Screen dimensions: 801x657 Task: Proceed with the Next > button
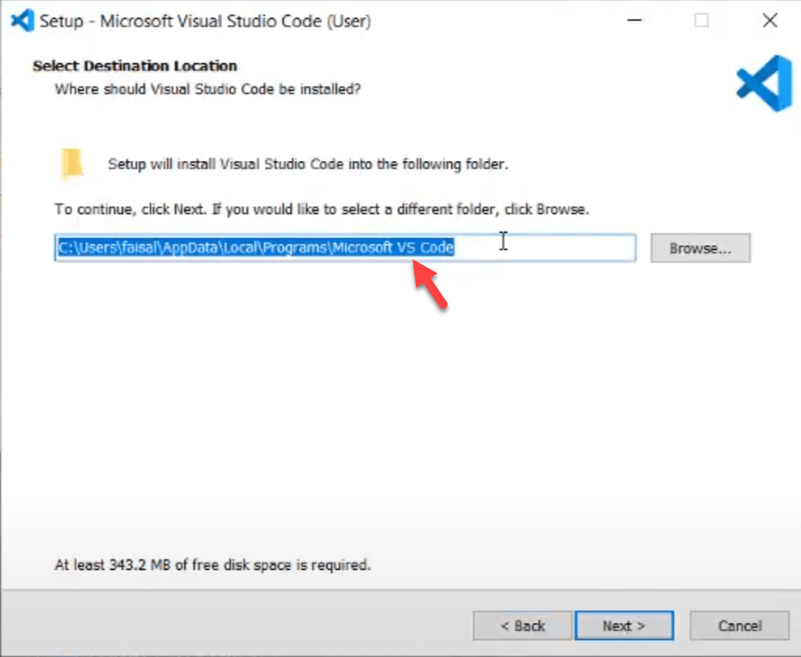[x=624, y=625]
